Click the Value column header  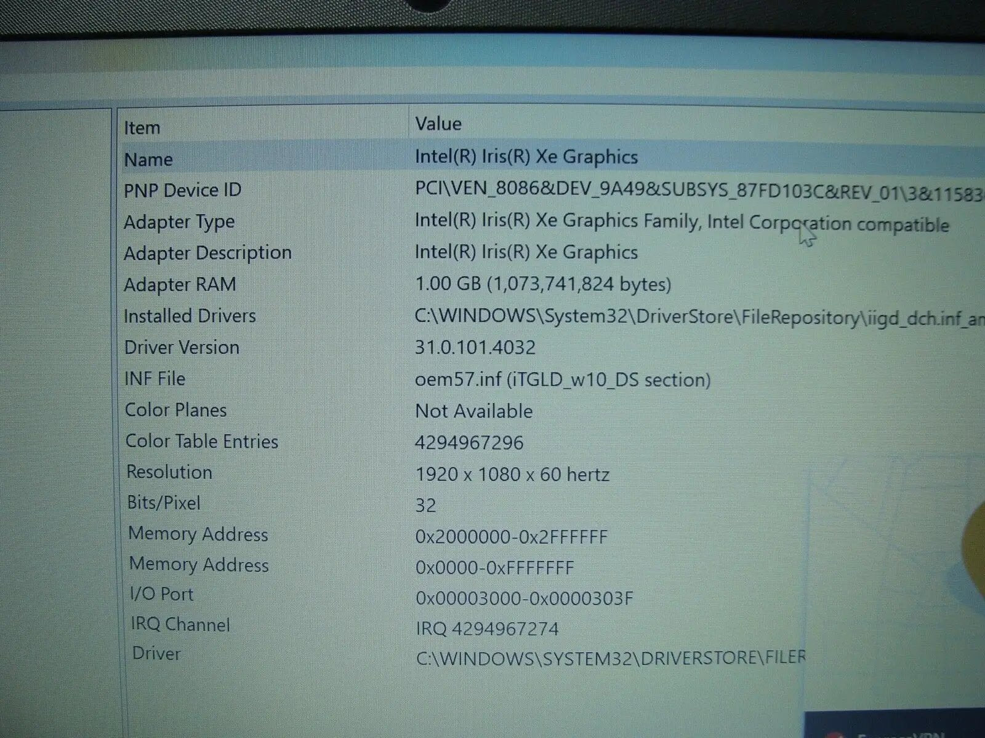coord(438,124)
